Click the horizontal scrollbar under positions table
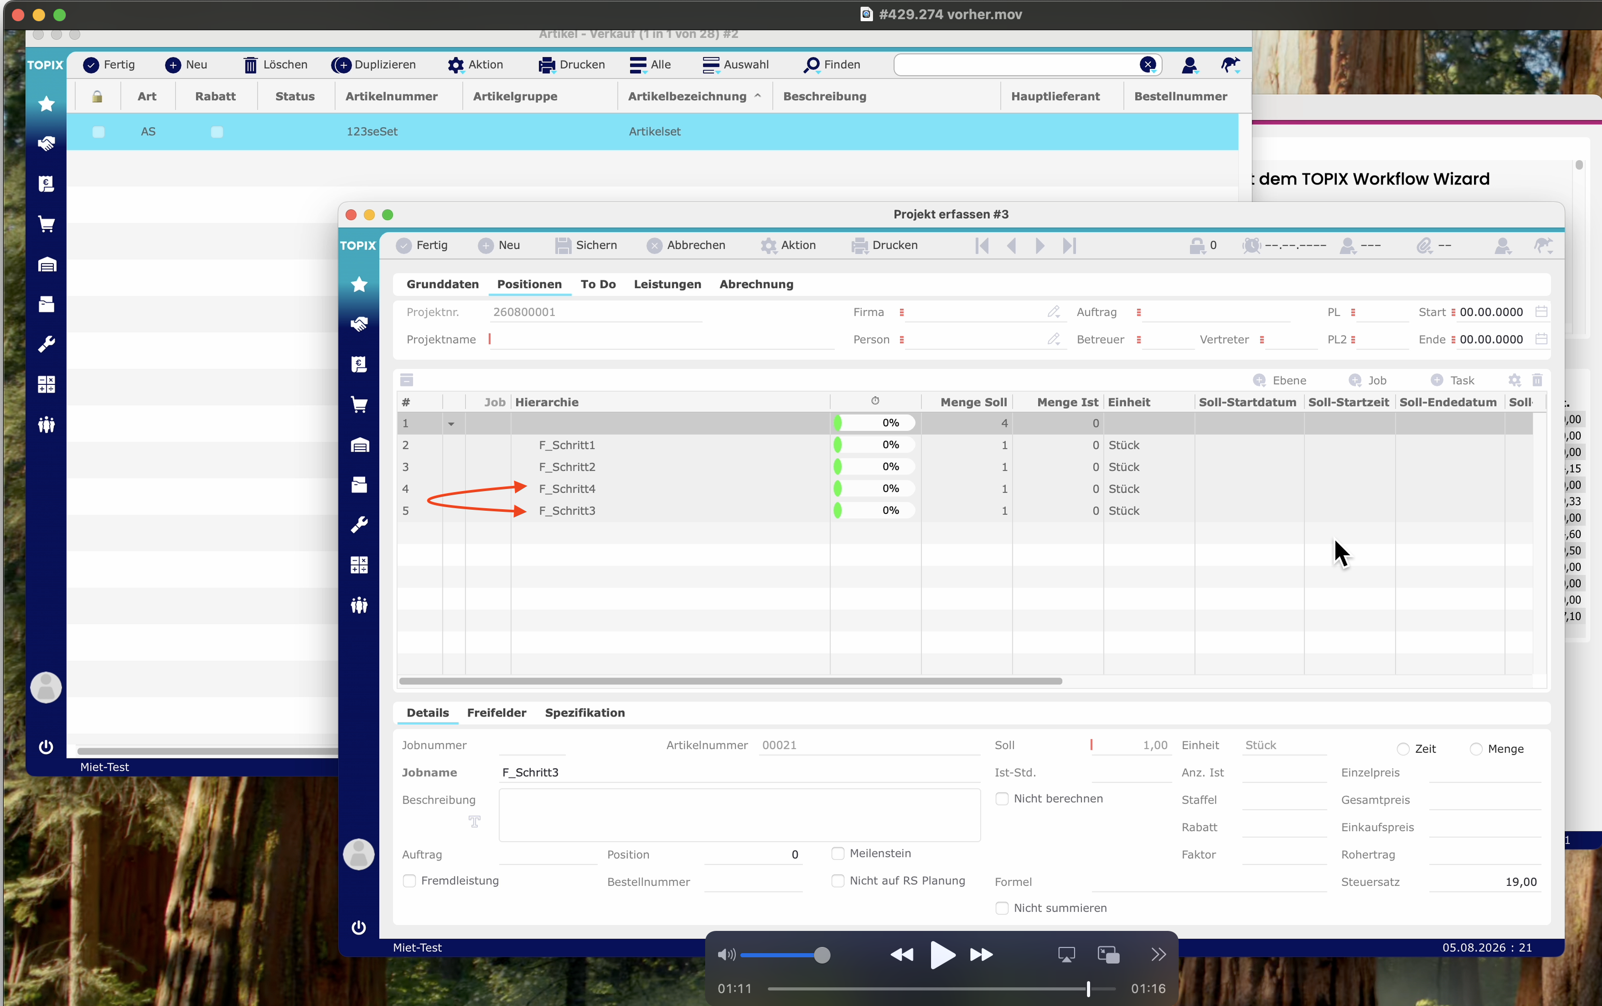The image size is (1602, 1006). pyautogui.click(x=731, y=681)
